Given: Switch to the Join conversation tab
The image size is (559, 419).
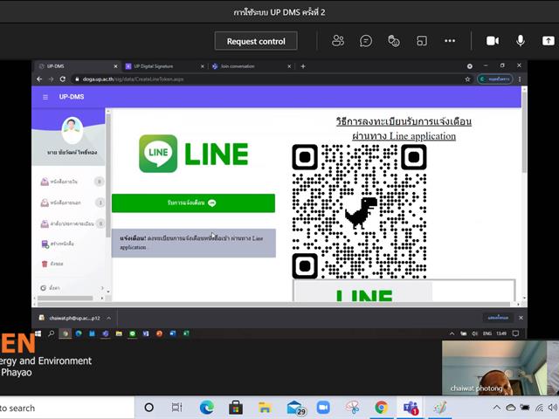Looking at the screenshot, I should 251,66.
